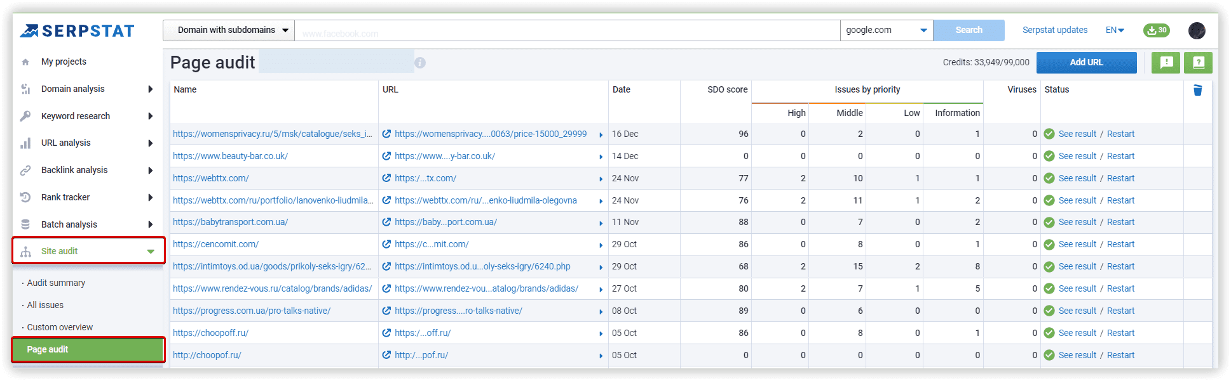This screenshot has height=381, width=1231.
Task: Click the Viruses column header
Action: click(1022, 89)
